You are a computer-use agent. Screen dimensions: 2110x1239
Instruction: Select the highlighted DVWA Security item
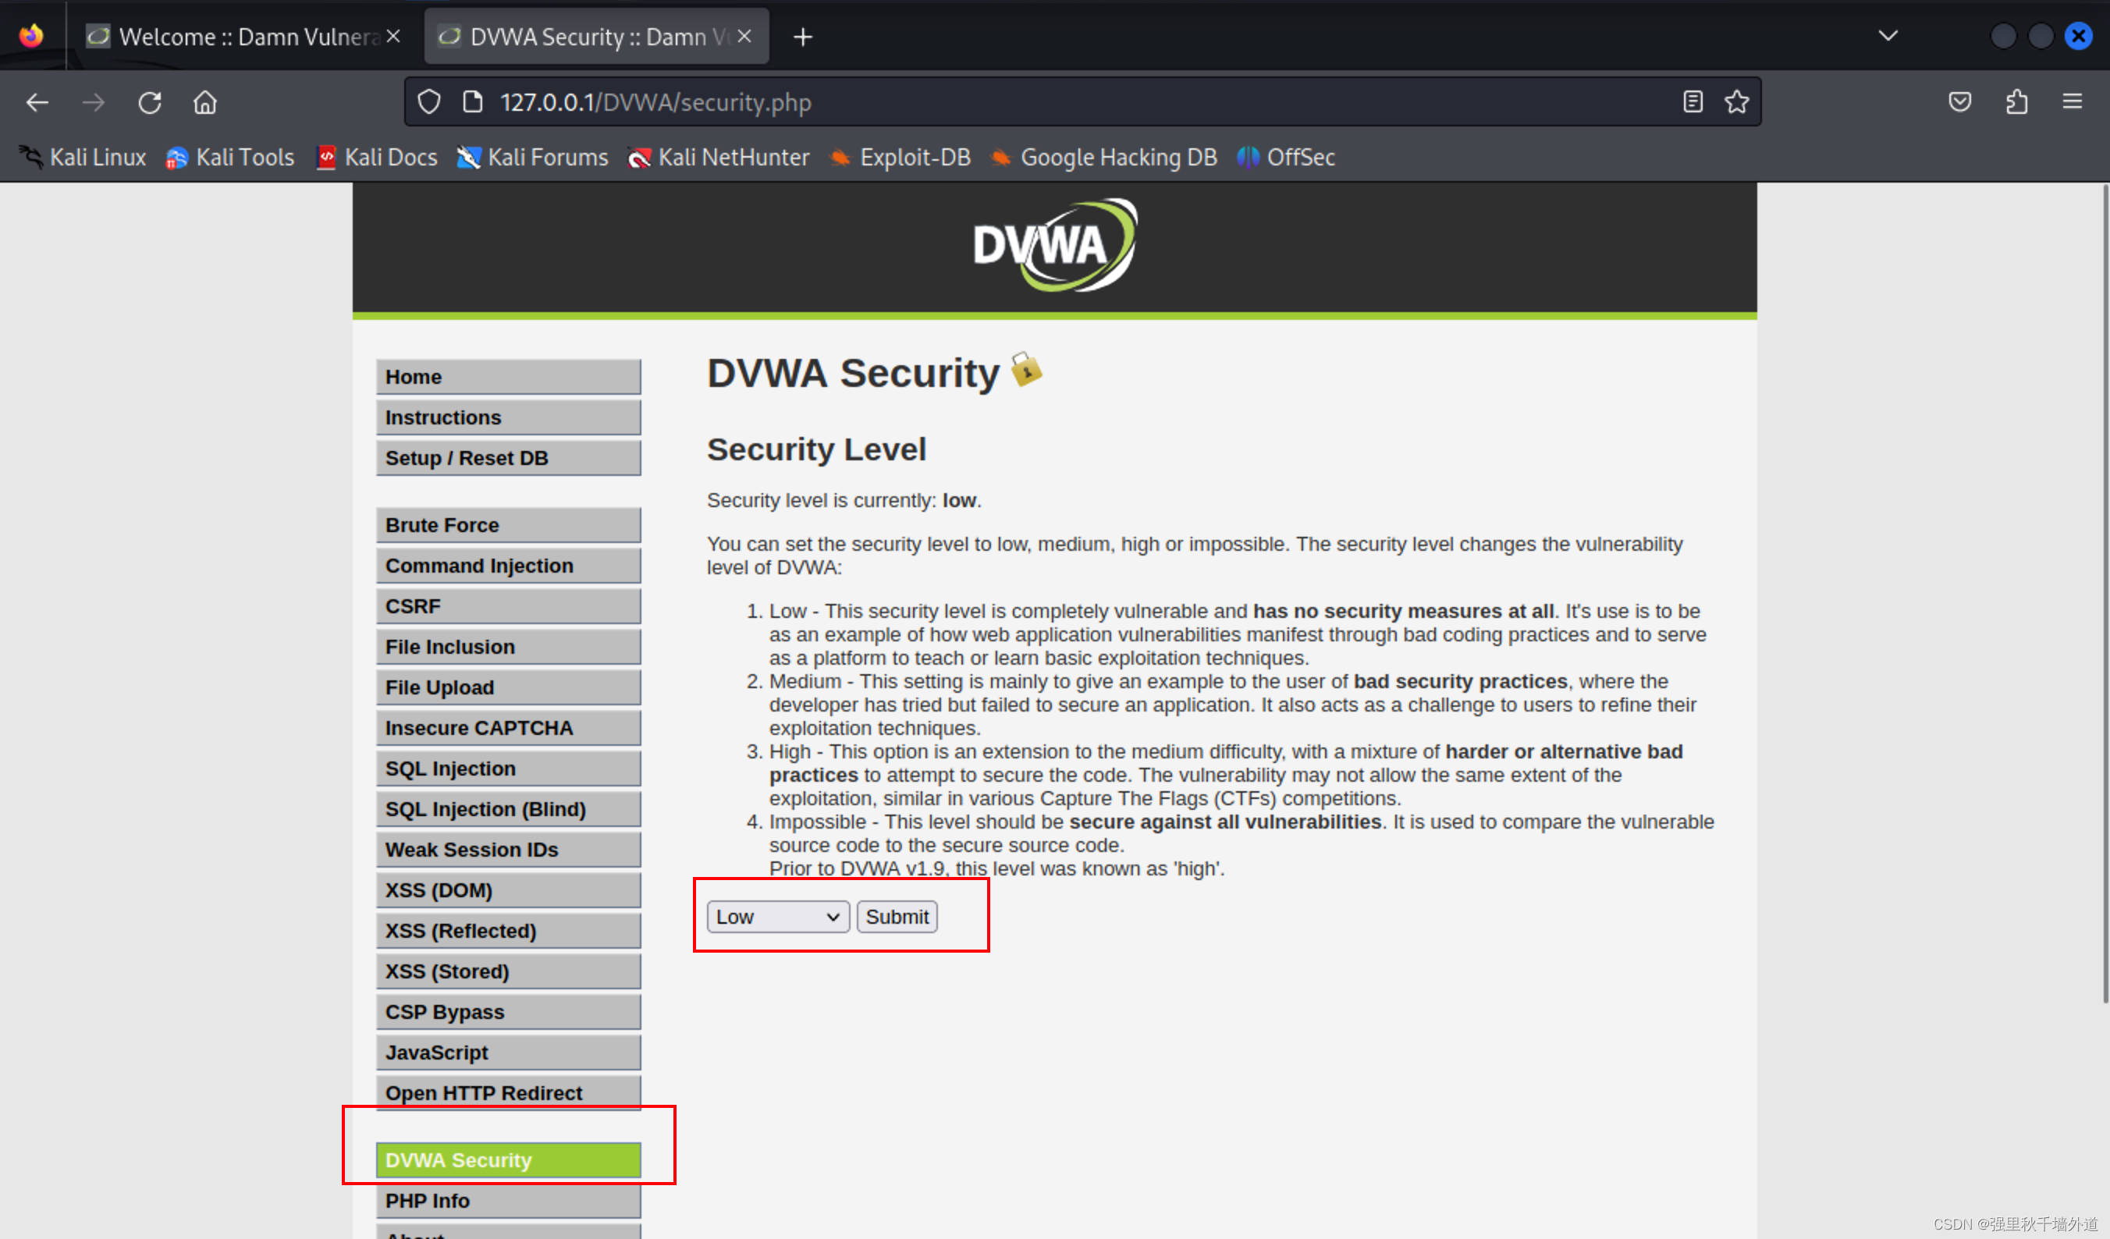tap(508, 1160)
